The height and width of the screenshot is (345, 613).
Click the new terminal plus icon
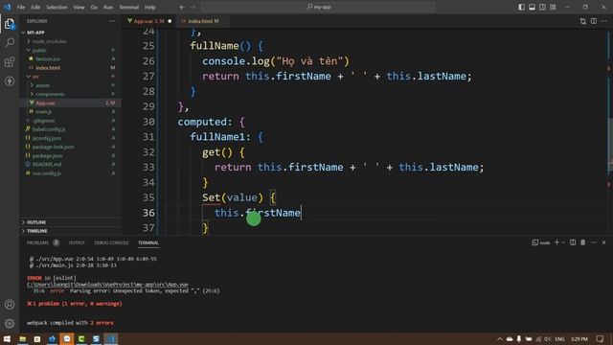pos(556,242)
